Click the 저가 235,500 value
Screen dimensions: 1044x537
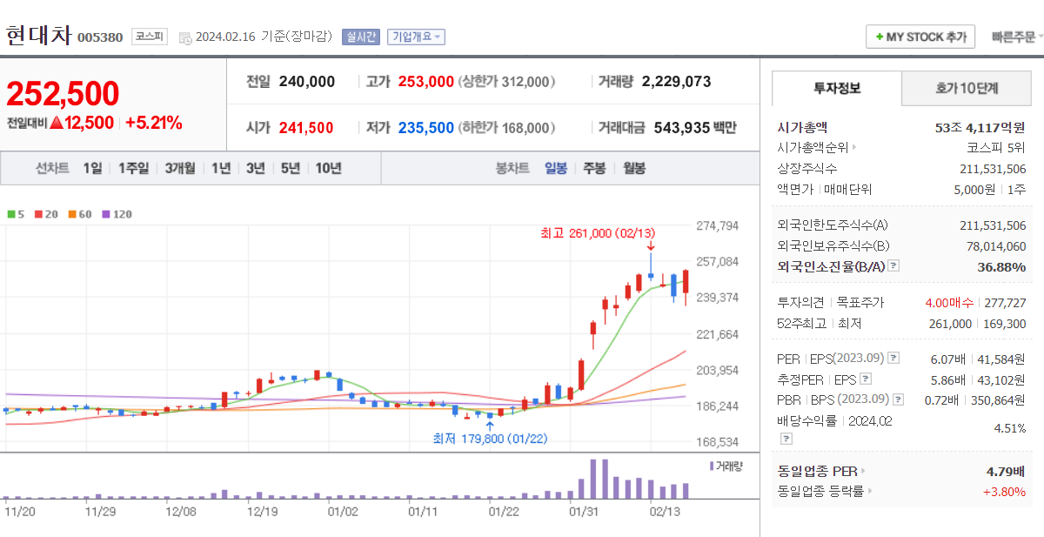coord(425,128)
